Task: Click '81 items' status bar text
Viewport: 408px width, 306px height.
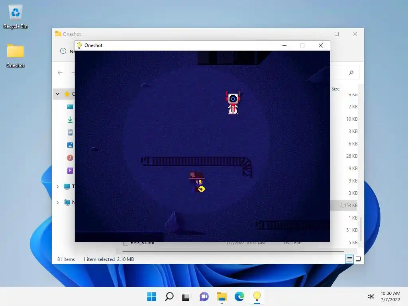Action: (66, 259)
